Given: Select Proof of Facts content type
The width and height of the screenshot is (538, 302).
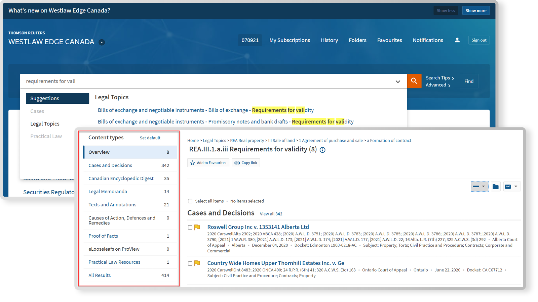Looking at the screenshot, I should (130, 236).
